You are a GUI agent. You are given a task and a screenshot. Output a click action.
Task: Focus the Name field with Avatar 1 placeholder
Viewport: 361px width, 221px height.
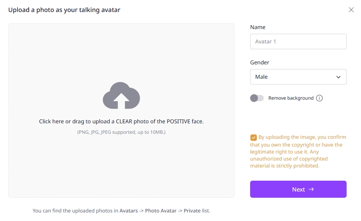[x=298, y=41]
